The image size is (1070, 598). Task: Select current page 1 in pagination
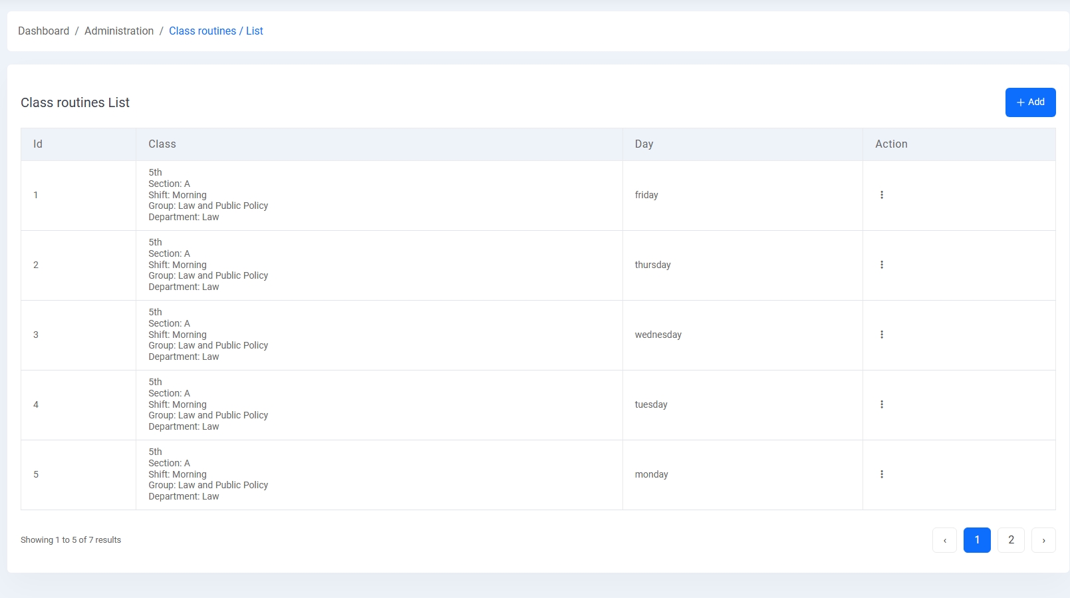[977, 540]
